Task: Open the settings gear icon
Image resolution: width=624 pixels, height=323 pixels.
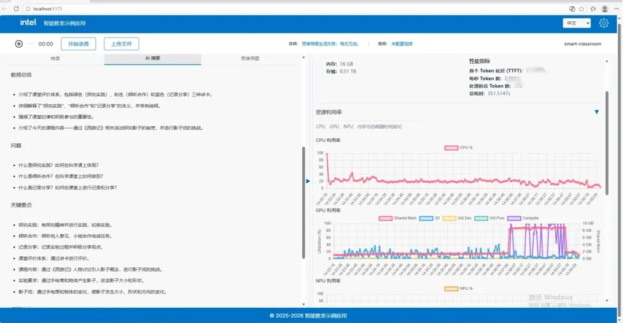Action: [604, 23]
